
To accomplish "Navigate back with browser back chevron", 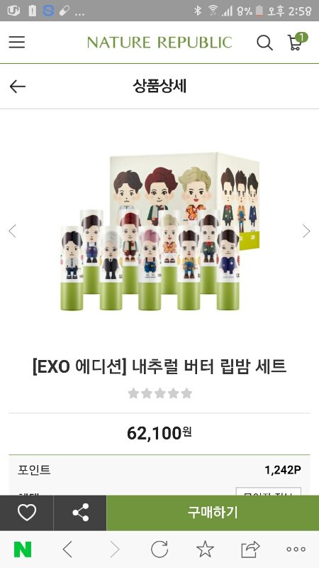I will (67, 550).
